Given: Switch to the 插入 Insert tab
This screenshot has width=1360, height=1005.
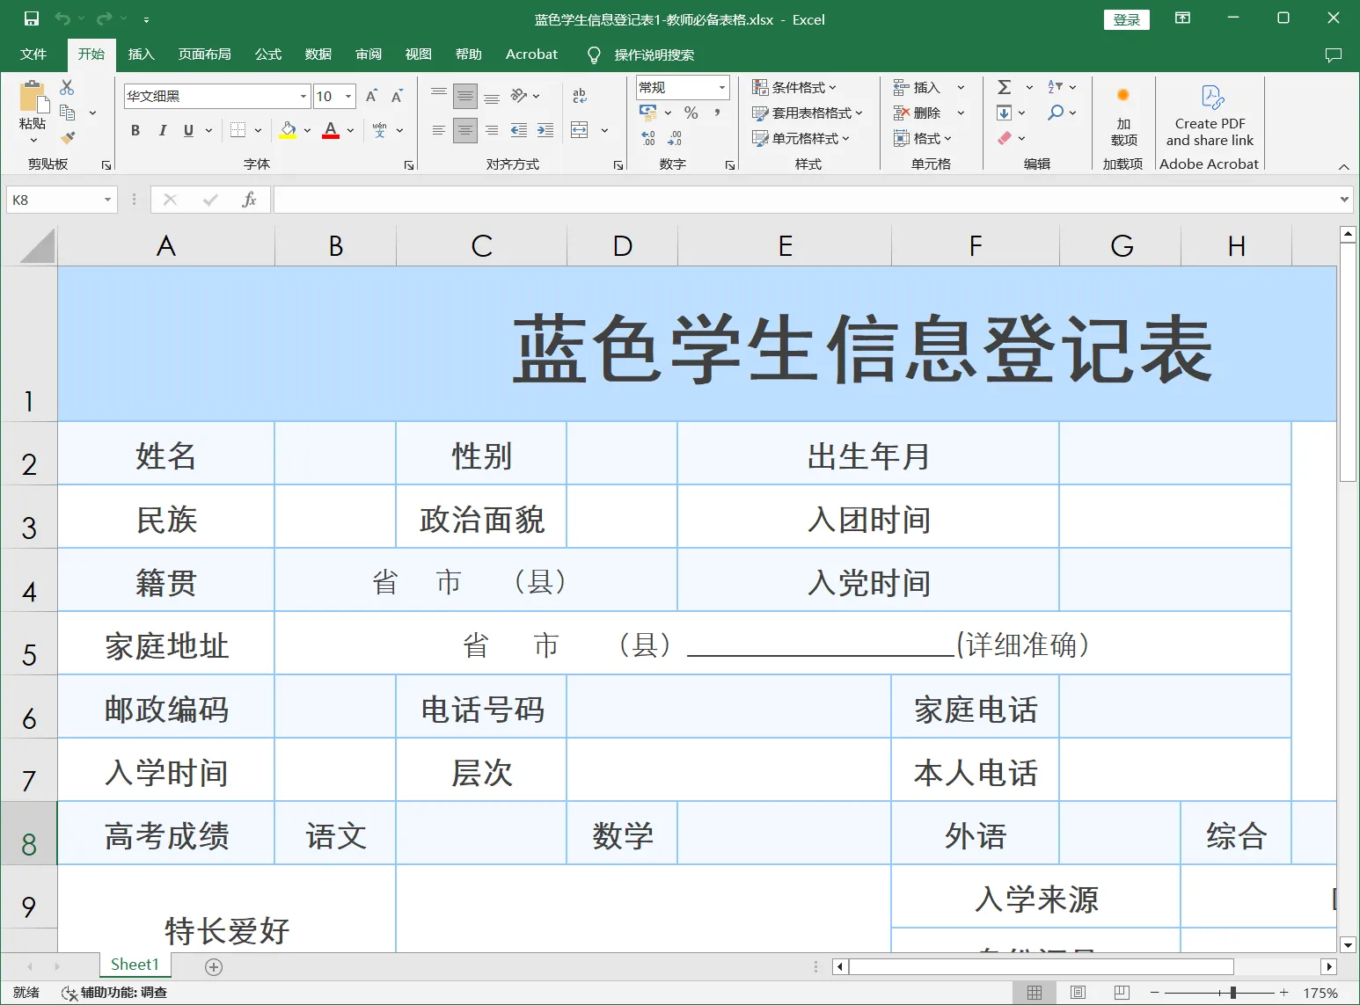Looking at the screenshot, I should 141,55.
